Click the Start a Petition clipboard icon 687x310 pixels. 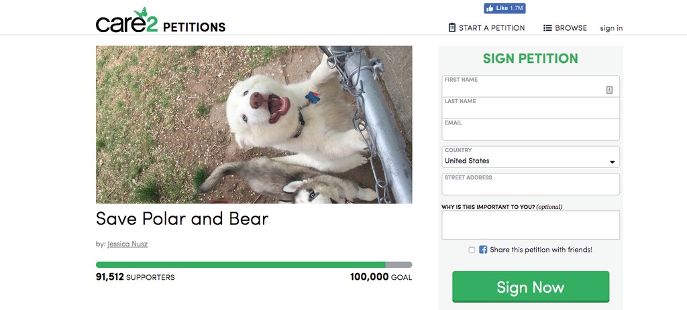coord(452,28)
